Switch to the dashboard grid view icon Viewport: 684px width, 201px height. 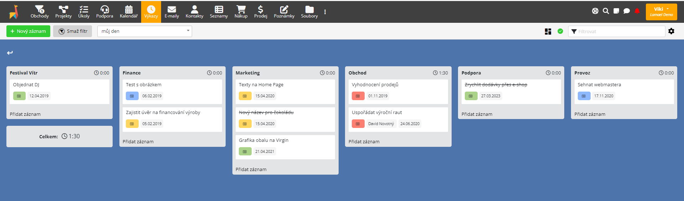tap(548, 31)
